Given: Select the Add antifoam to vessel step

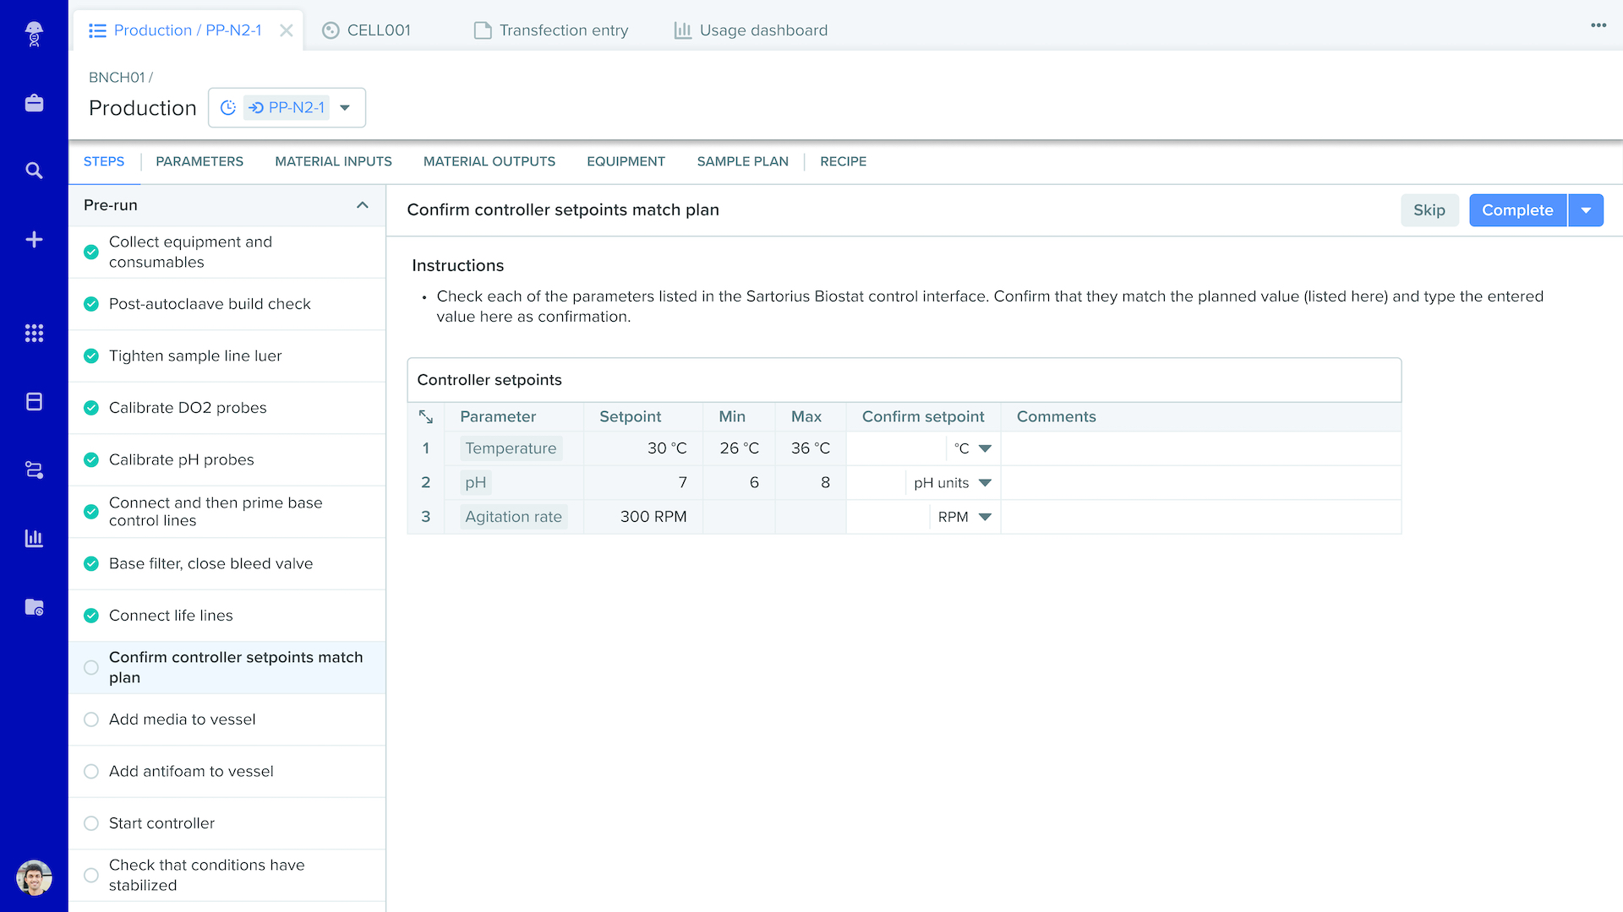Looking at the screenshot, I should point(227,772).
